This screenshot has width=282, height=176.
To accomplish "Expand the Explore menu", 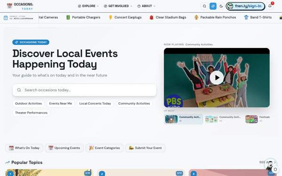I will pyautogui.click(x=88, y=6).
